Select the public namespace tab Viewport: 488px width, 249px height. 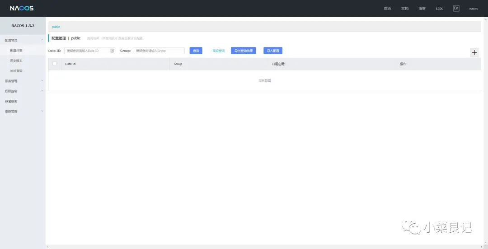(x=56, y=27)
